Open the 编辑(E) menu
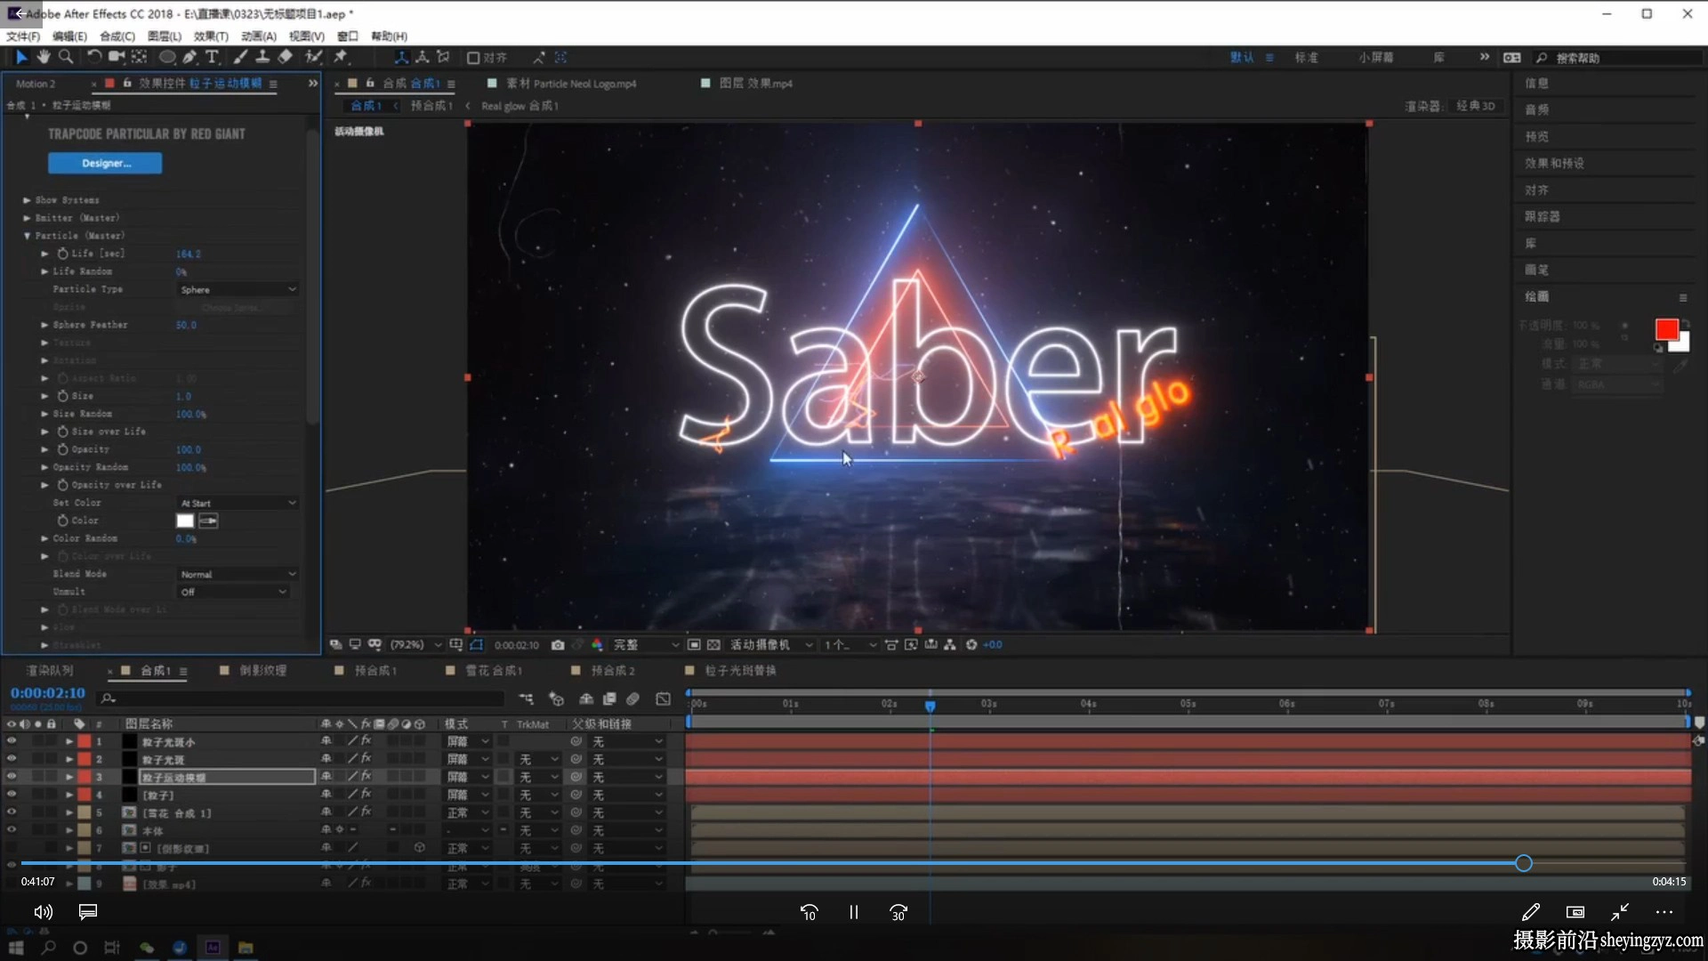This screenshot has height=961, width=1708. pos(69,36)
